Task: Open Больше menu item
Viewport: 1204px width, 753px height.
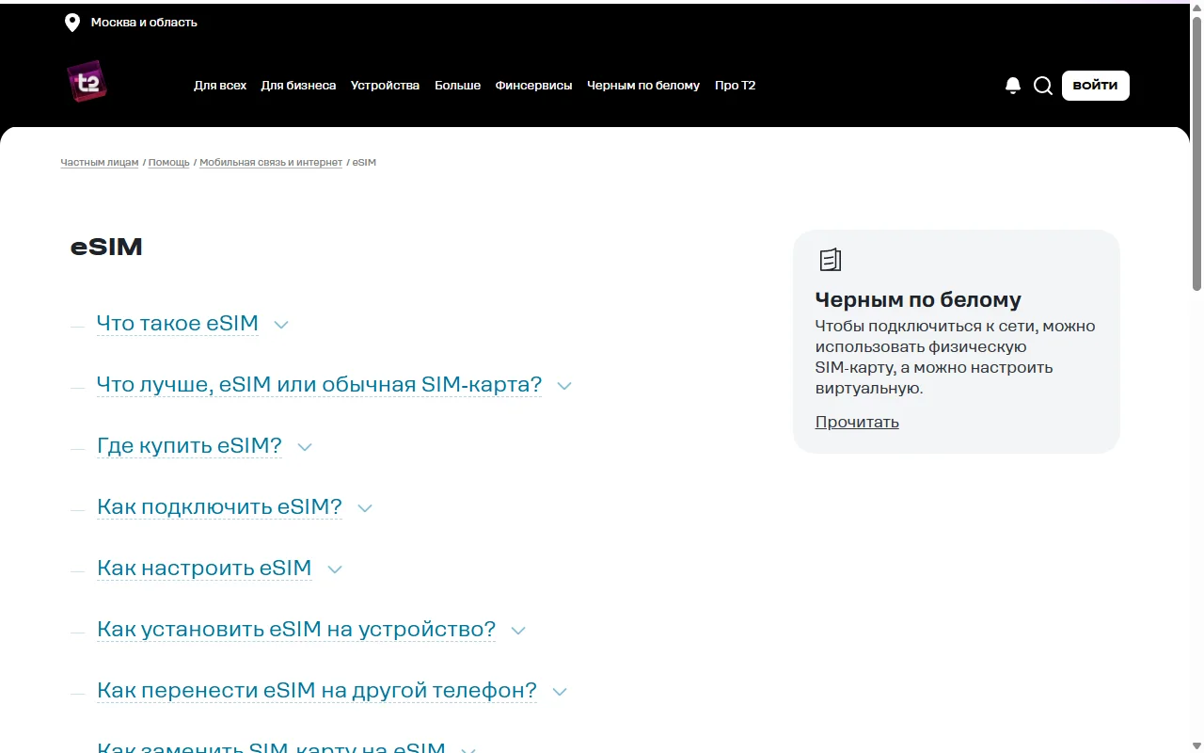Action: 457,86
